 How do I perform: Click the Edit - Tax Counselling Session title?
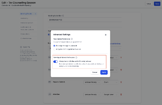pyautogui.click(x=19, y=3)
